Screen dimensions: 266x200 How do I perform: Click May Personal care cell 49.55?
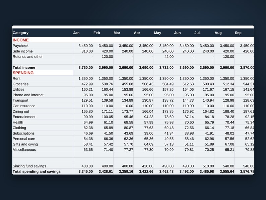164,139
